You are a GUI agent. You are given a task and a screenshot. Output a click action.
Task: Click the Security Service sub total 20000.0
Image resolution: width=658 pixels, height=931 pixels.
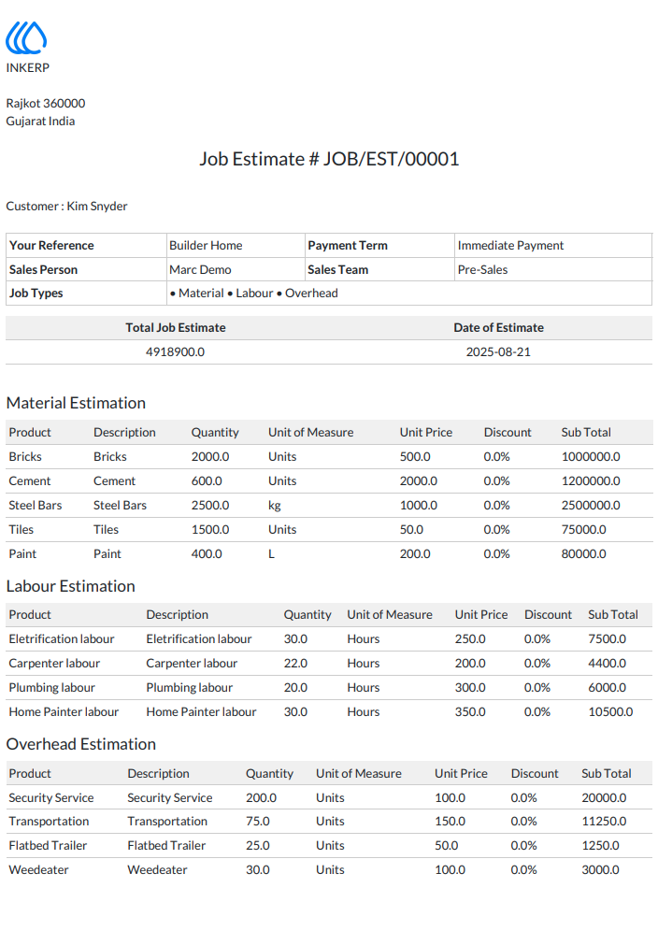pyautogui.click(x=604, y=798)
